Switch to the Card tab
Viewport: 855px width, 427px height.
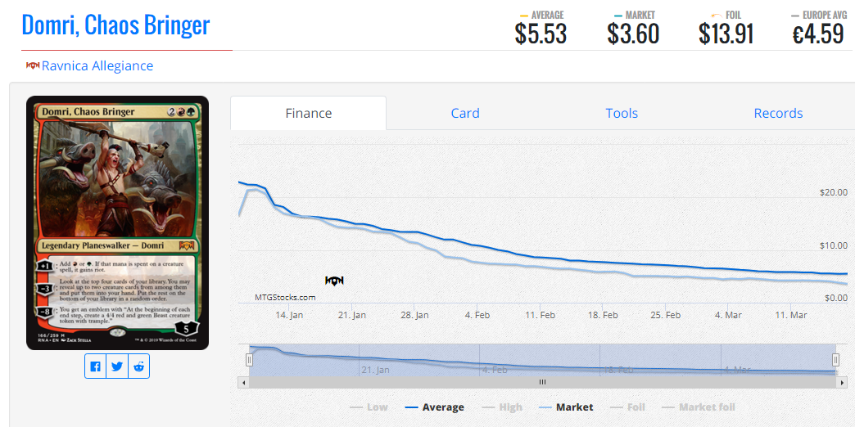coord(465,113)
